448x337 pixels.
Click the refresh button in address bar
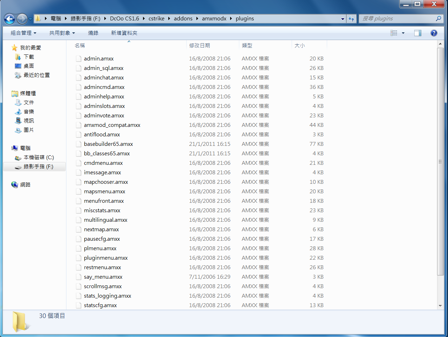click(x=351, y=19)
